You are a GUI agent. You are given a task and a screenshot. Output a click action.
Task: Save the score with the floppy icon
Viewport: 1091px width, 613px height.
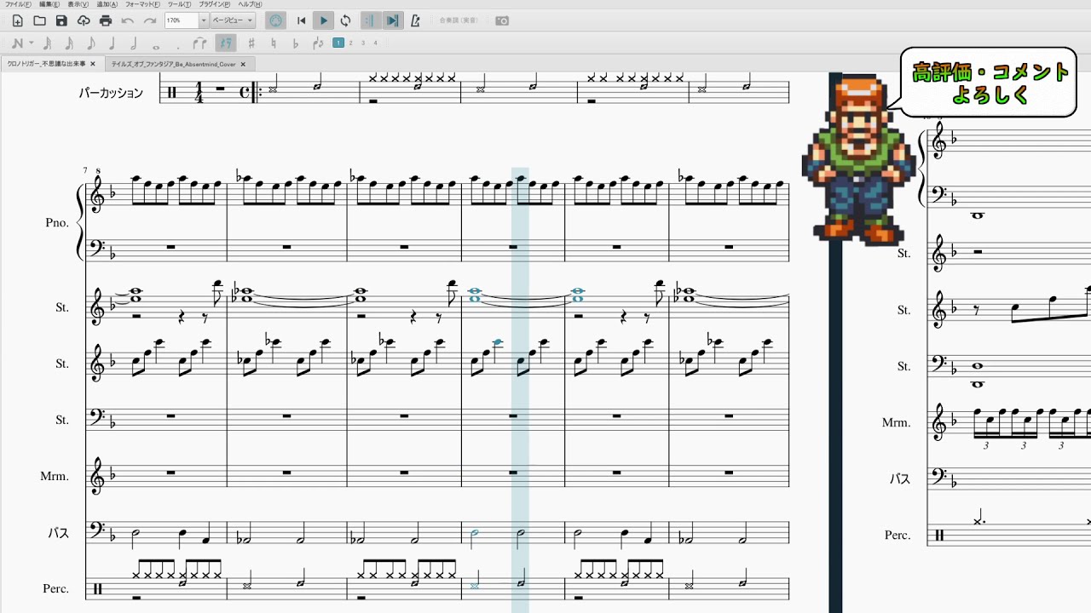coord(61,20)
